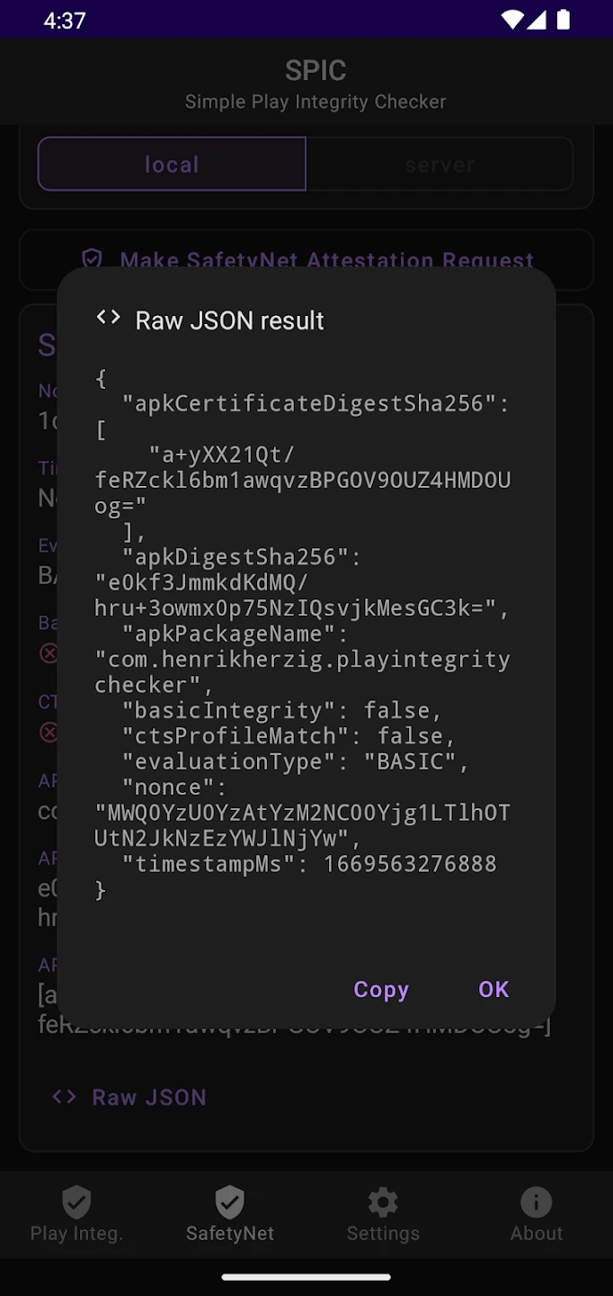Image resolution: width=613 pixels, height=1296 pixels.
Task: Switch to the Play Integ. tab
Action: pyautogui.click(x=76, y=1214)
